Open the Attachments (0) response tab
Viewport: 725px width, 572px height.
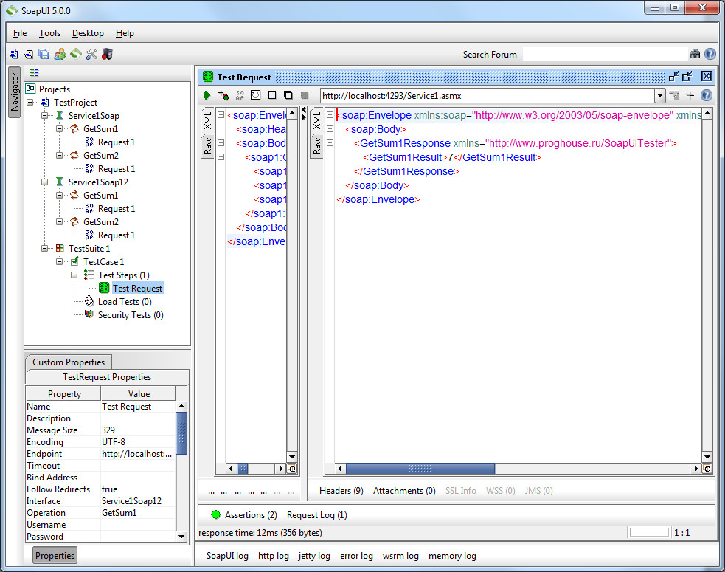tap(405, 491)
